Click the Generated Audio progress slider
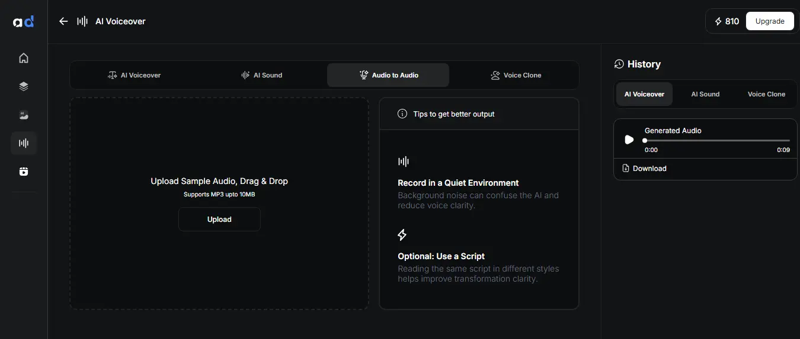The width and height of the screenshot is (800, 339). pos(717,141)
